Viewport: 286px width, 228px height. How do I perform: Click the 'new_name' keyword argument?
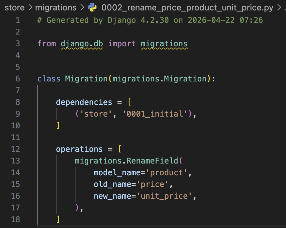pyautogui.click(x=112, y=196)
